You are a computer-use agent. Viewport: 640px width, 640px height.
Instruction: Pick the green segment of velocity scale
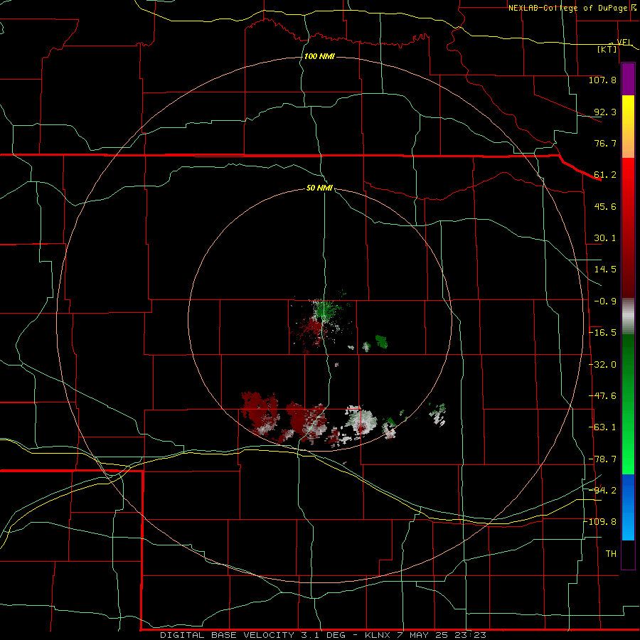(628, 404)
